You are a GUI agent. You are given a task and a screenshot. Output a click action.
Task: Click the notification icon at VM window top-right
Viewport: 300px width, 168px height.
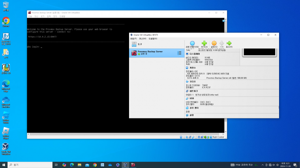tap(223, 20)
